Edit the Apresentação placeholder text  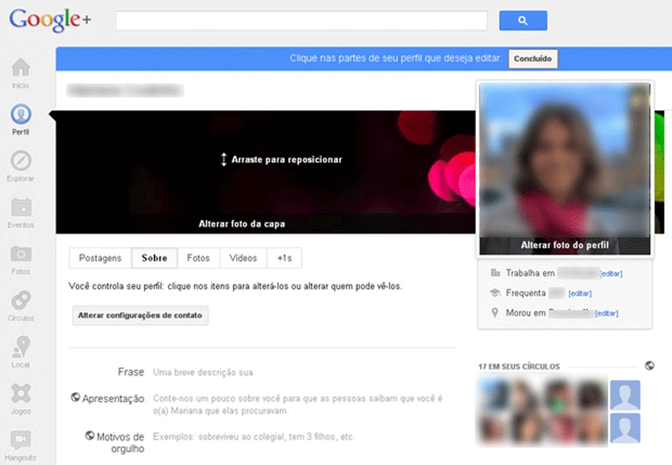tap(298, 405)
